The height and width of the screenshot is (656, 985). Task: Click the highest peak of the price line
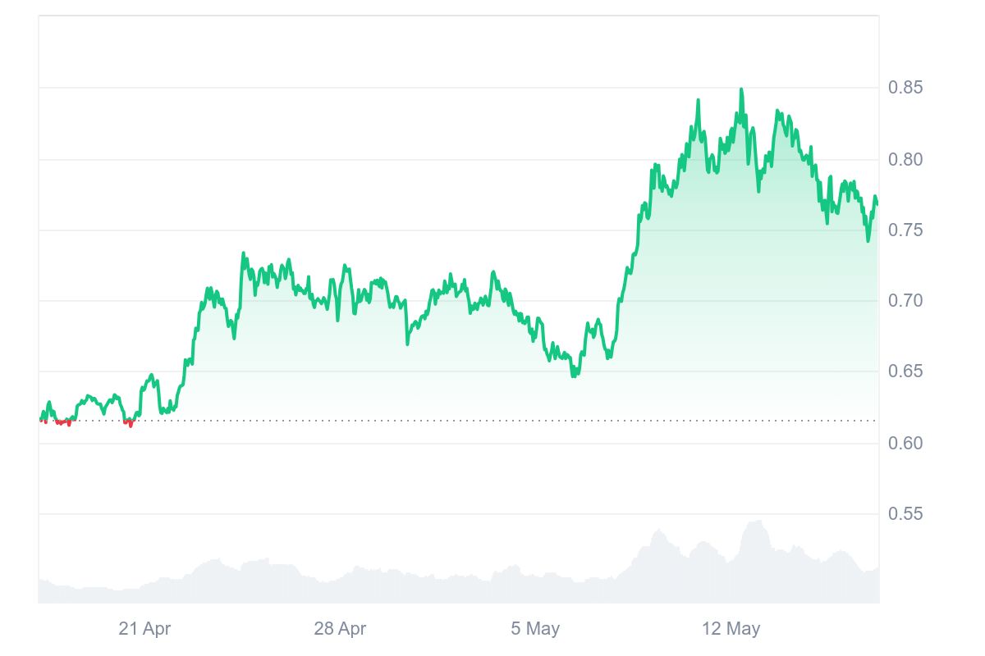pos(741,89)
